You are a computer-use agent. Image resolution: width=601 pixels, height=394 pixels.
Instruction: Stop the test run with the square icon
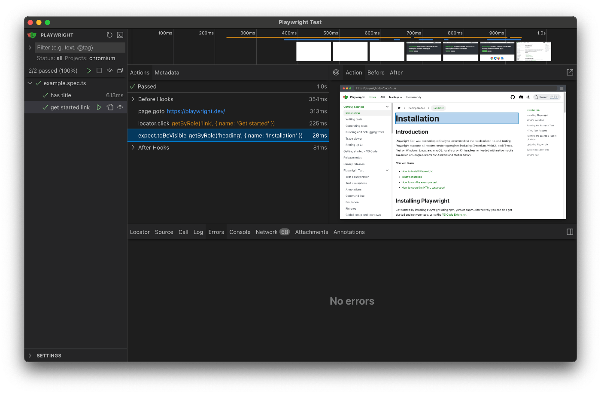coord(99,70)
